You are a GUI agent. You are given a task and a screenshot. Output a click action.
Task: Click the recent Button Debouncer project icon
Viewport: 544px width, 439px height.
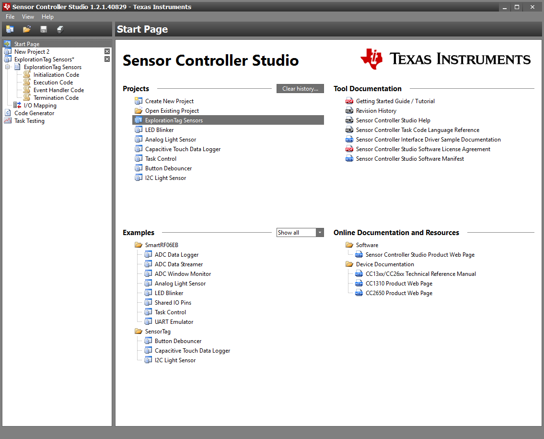[x=139, y=168]
